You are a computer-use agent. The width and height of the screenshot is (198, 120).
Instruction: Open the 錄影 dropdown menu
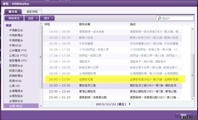32,18
